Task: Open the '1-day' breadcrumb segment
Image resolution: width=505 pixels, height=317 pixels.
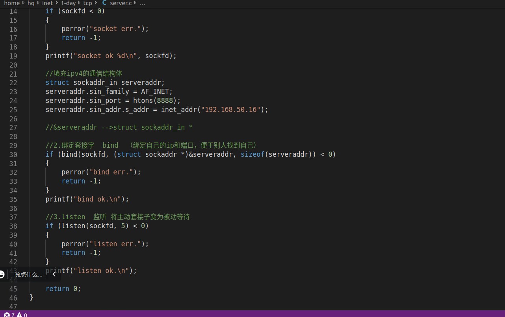Action: click(x=68, y=3)
